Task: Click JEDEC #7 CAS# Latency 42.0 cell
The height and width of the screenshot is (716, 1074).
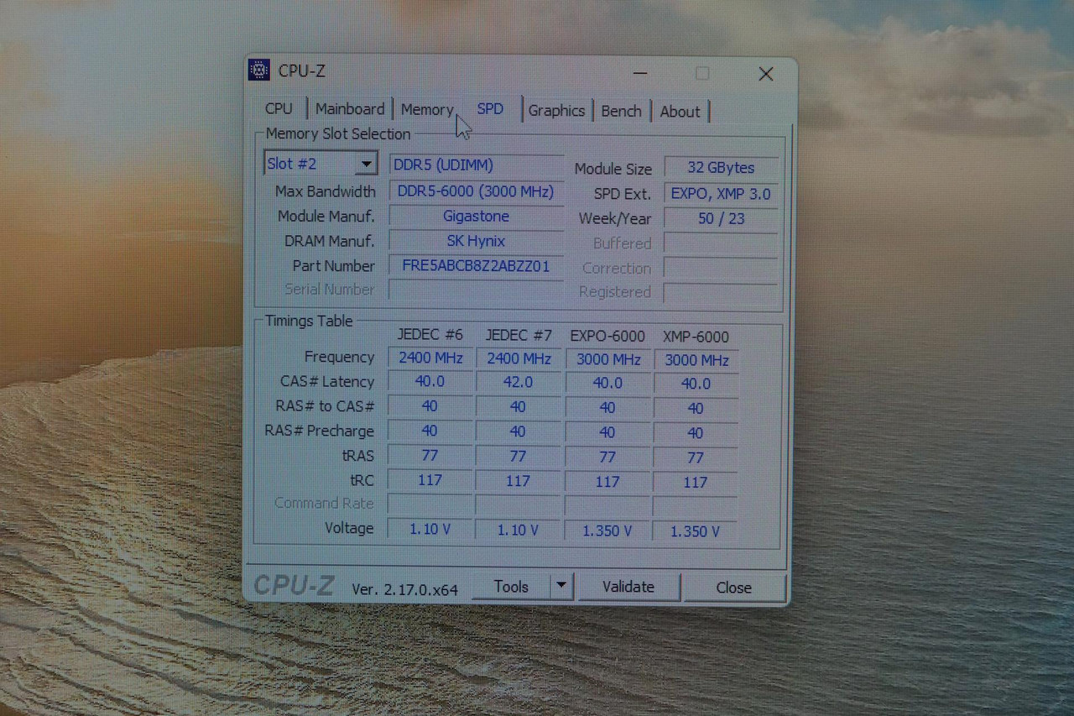Action: coord(518,382)
